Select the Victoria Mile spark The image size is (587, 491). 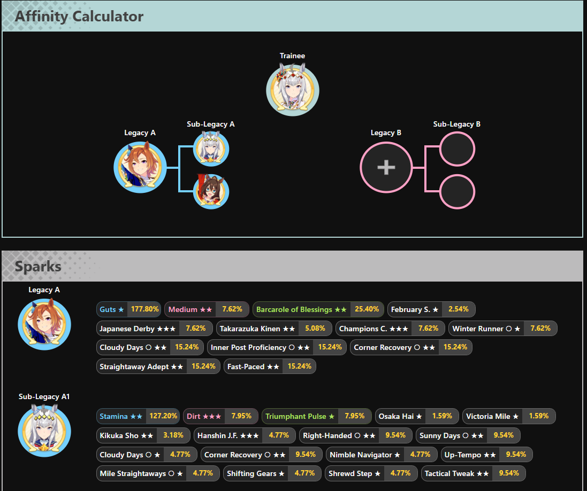[x=509, y=416]
